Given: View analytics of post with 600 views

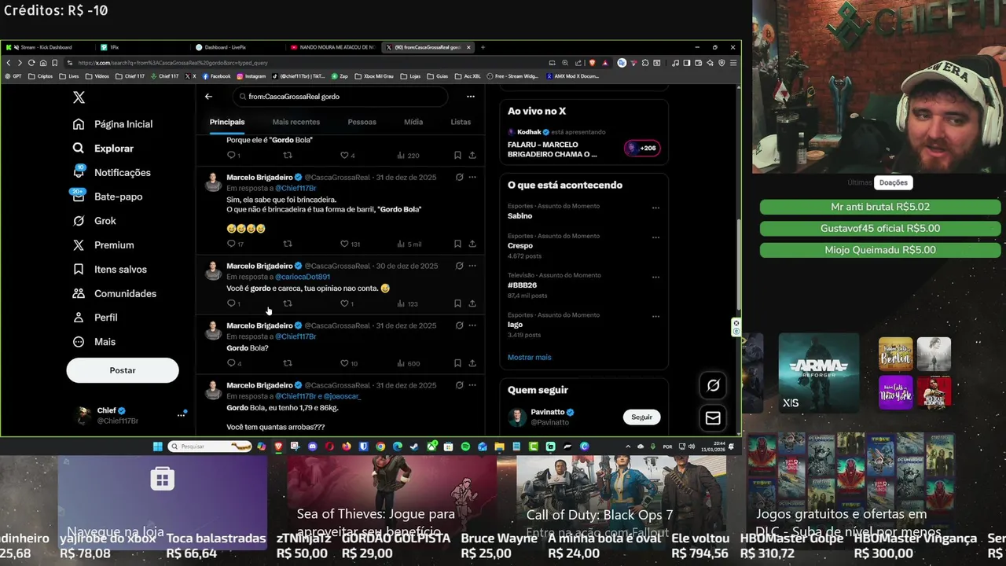Looking at the screenshot, I should [409, 363].
